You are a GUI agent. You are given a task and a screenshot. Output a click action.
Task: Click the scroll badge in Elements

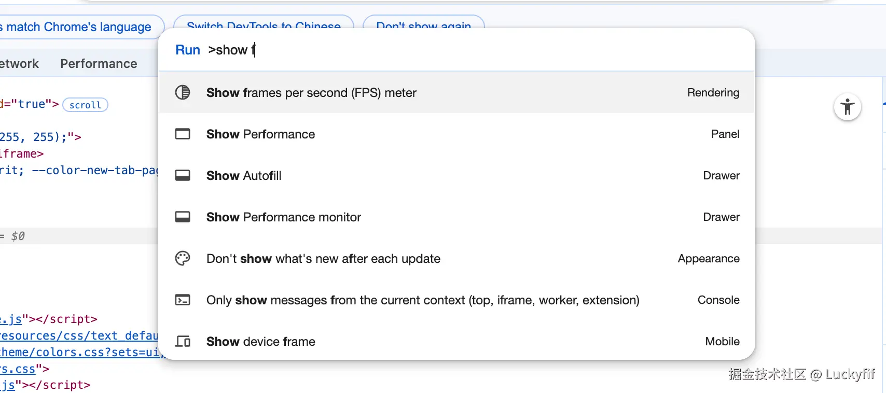pos(85,105)
